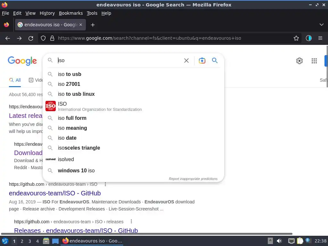Open the endeavouros-team/ISO - GitHub result
The height and width of the screenshot is (246, 328).
click(x=55, y=193)
